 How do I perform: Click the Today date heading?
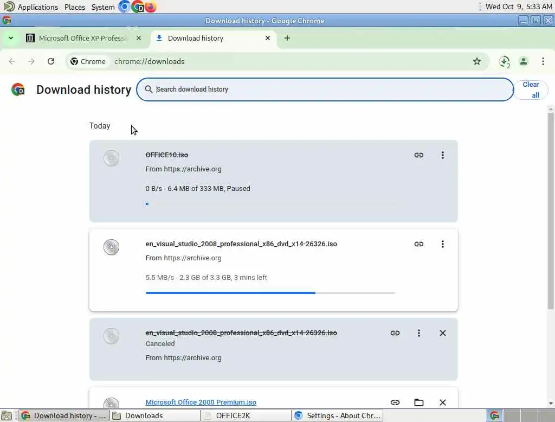click(x=100, y=126)
